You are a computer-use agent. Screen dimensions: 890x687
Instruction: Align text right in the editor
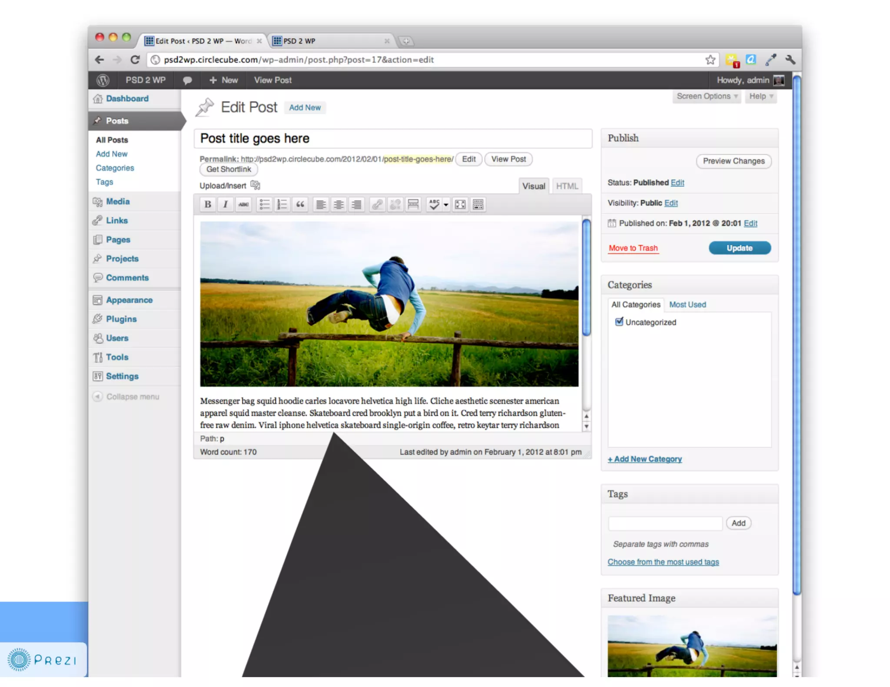356,204
